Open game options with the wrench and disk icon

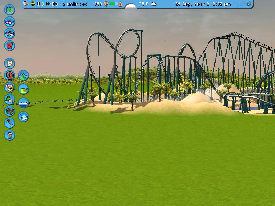click(x=10, y=34)
